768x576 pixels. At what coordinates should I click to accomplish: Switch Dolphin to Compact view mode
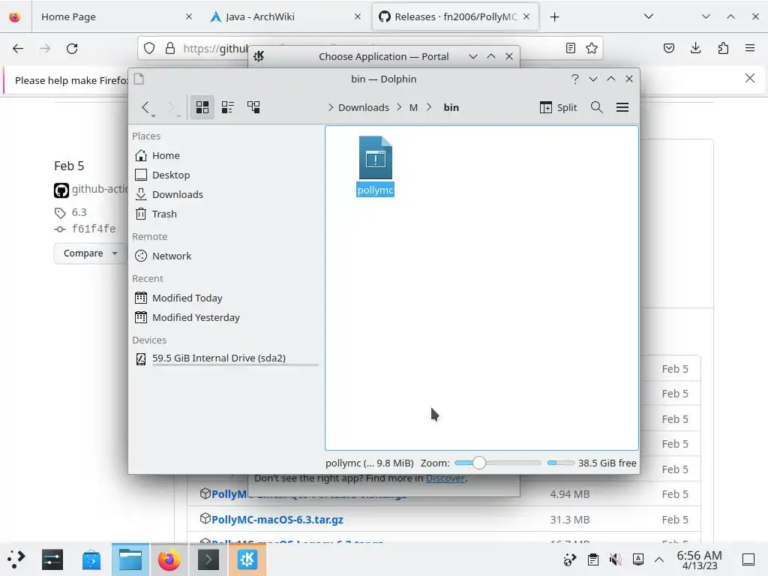click(228, 107)
